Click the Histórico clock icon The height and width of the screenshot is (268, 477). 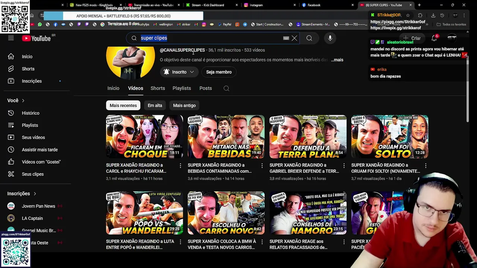[x=11, y=113]
